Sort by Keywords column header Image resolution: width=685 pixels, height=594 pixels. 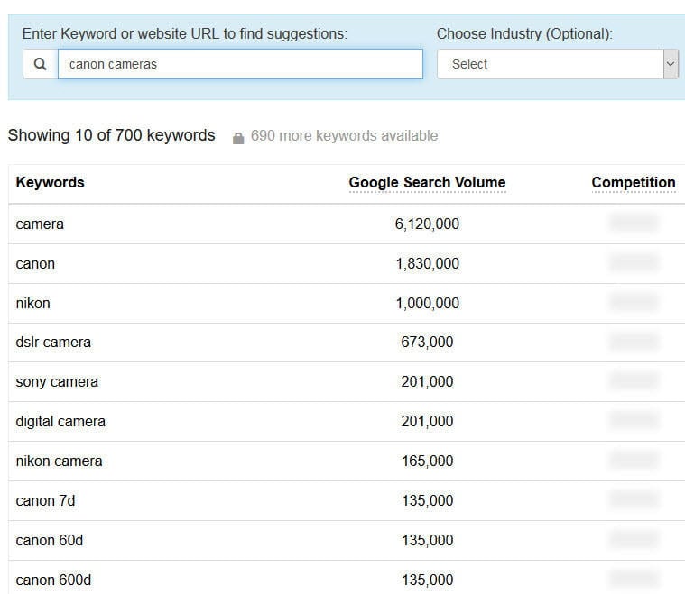point(51,182)
